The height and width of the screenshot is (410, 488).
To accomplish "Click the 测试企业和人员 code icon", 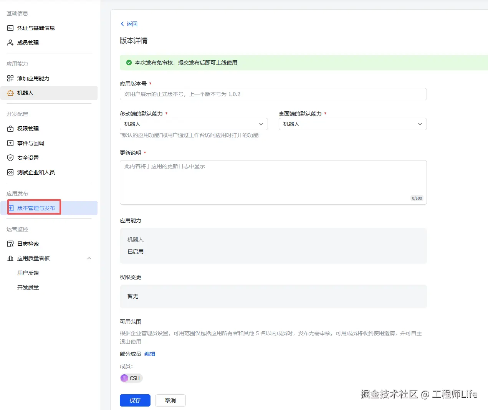I will pyautogui.click(x=10, y=172).
